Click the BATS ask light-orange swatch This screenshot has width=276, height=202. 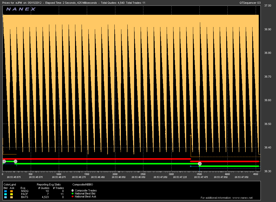(12, 197)
